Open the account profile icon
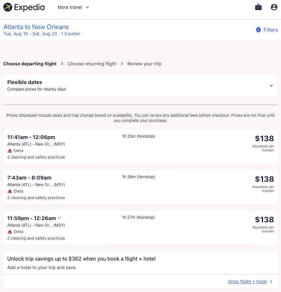Screen dimensions: 281x292 coord(274,7)
